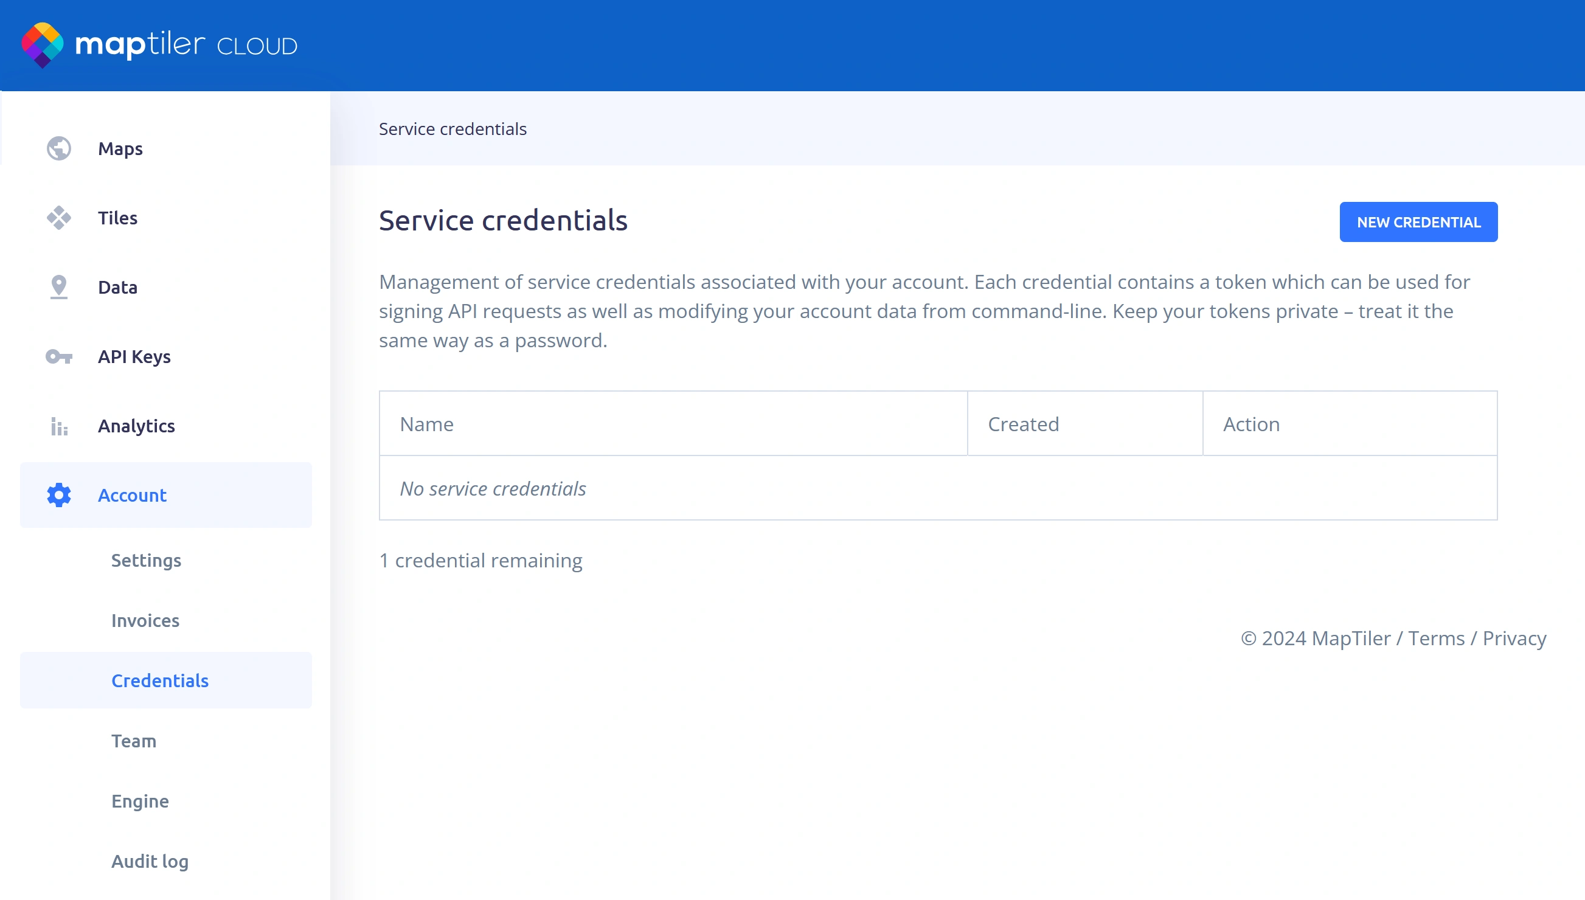
Task: View the Audit log page
Action: pos(150,861)
